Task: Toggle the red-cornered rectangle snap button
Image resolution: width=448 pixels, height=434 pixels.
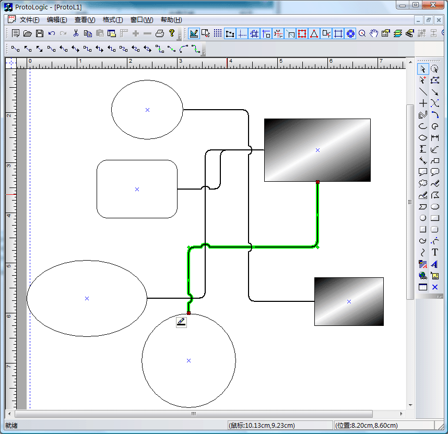Action: pyautogui.click(x=302, y=33)
